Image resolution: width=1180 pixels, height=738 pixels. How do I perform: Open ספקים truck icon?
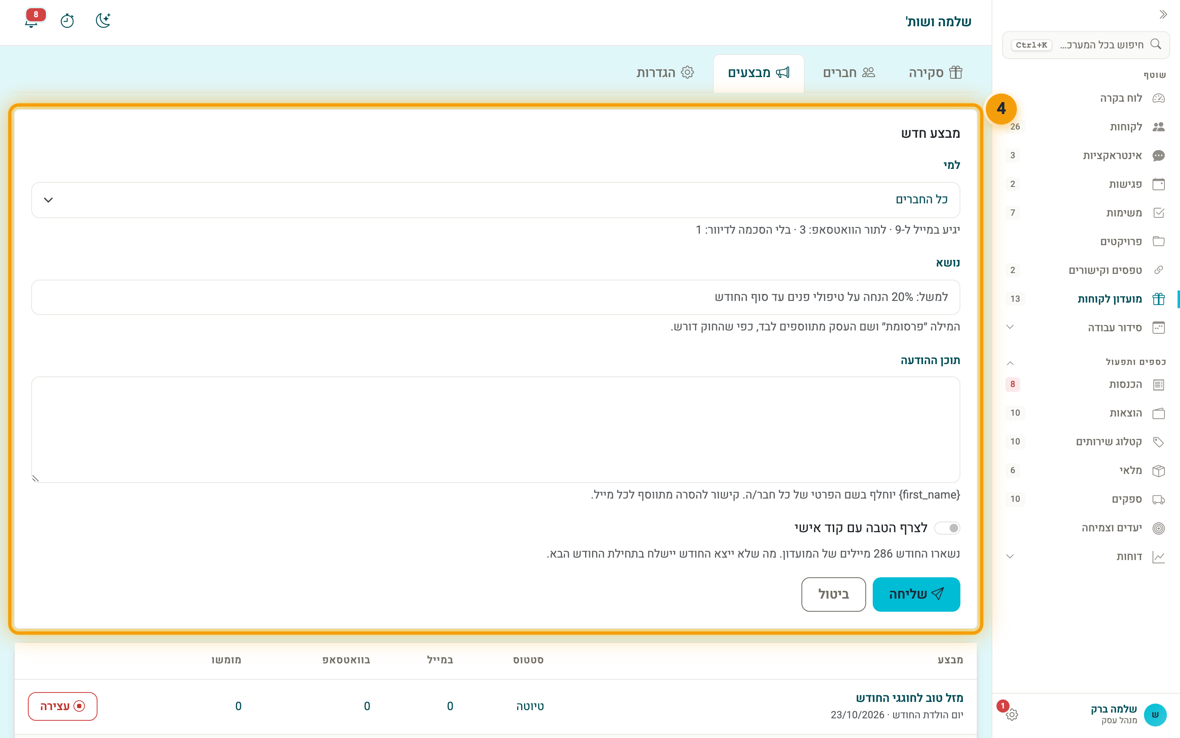[1159, 499]
